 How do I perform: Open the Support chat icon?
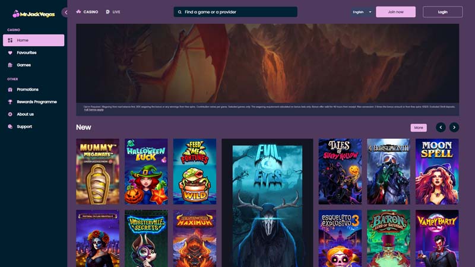10,127
